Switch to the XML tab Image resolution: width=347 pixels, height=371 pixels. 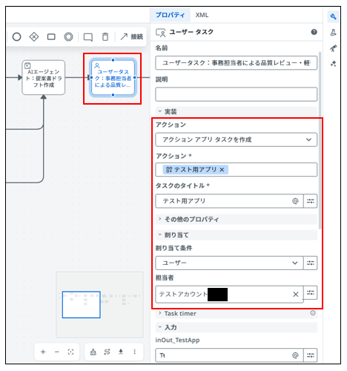pos(202,15)
